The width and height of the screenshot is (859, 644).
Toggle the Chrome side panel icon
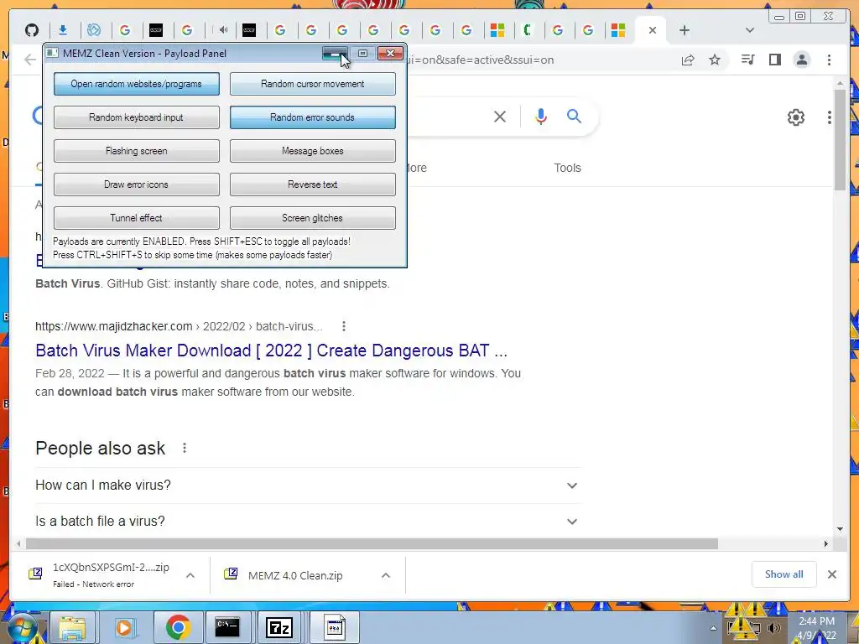(774, 60)
